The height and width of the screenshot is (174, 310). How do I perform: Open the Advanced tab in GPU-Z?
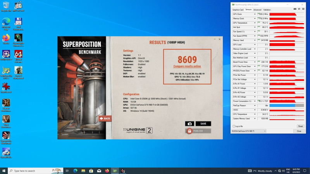click(x=257, y=10)
